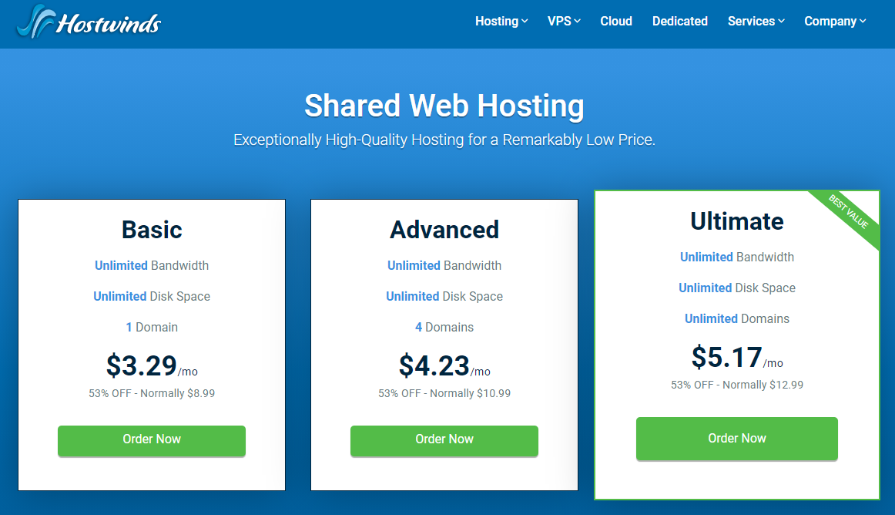Click Unlimited Bandwidth in Ultimate plan
Viewport: 895px width, 515px height.
click(x=737, y=257)
